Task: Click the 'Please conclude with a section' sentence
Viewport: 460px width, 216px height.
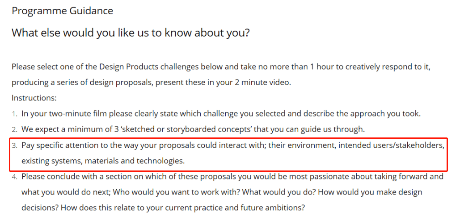Action: [x=232, y=185]
